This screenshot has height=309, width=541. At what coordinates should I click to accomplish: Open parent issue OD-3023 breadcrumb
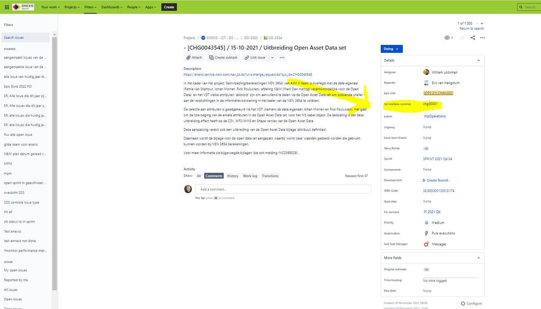coord(251,38)
